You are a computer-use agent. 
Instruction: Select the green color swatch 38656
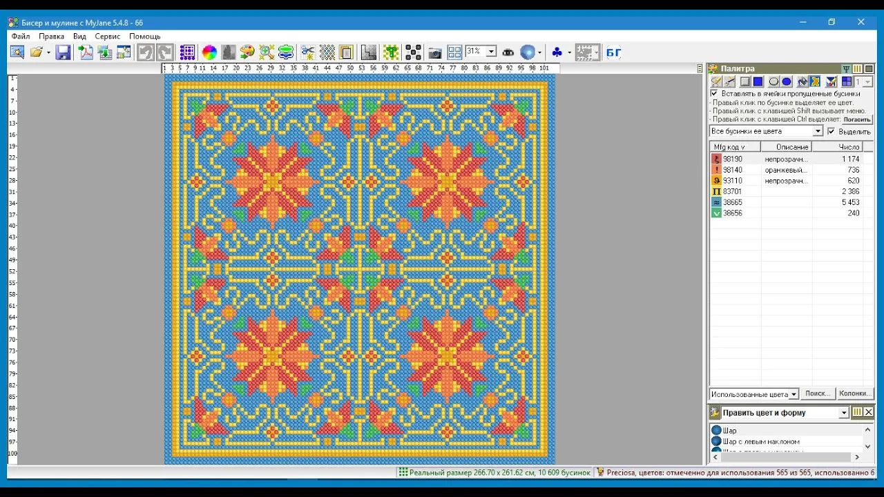coord(716,213)
